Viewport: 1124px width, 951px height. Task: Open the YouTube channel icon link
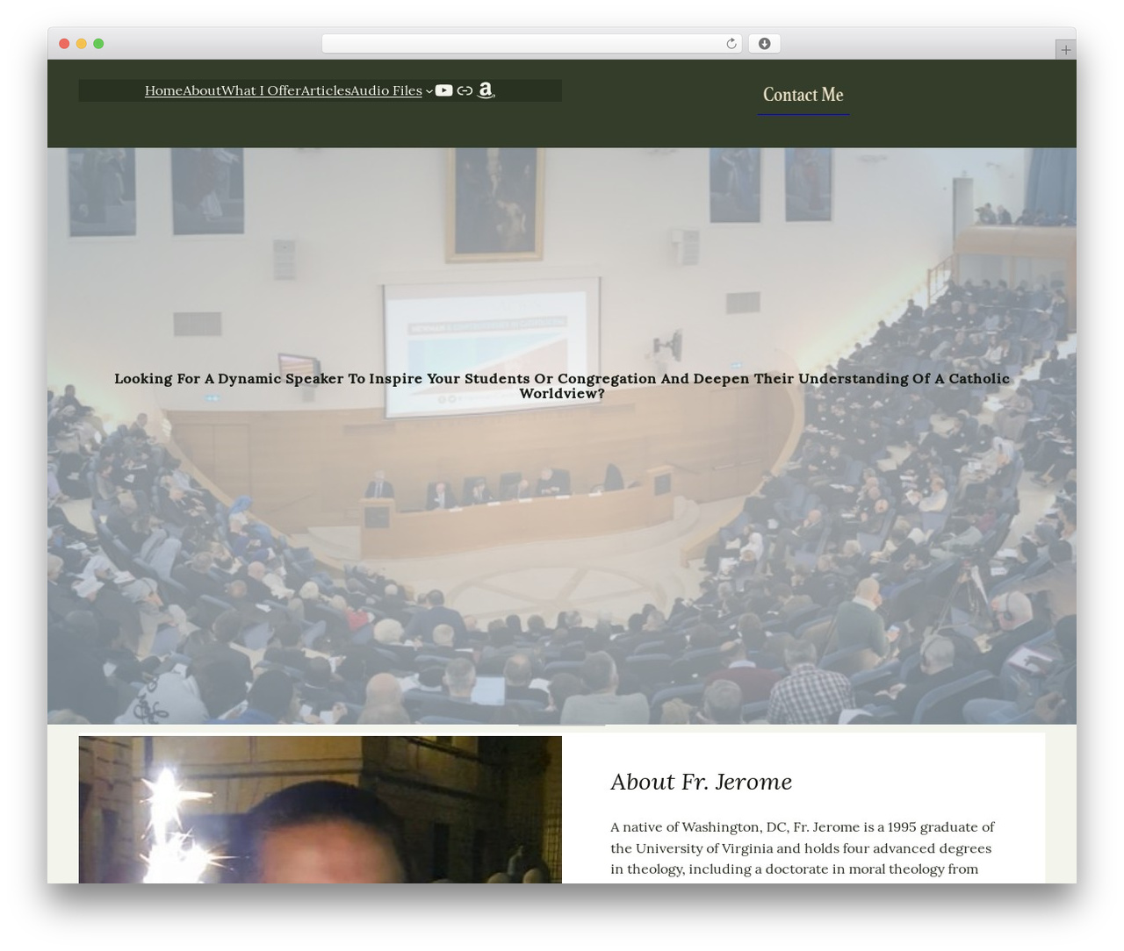pyautogui.click(x=443, y=90)
